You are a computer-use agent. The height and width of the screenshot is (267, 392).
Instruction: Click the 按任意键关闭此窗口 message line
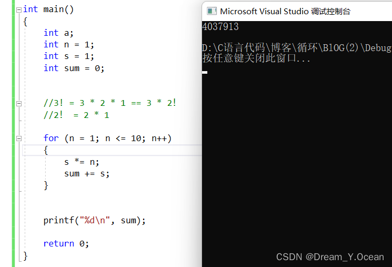(256, 58)
